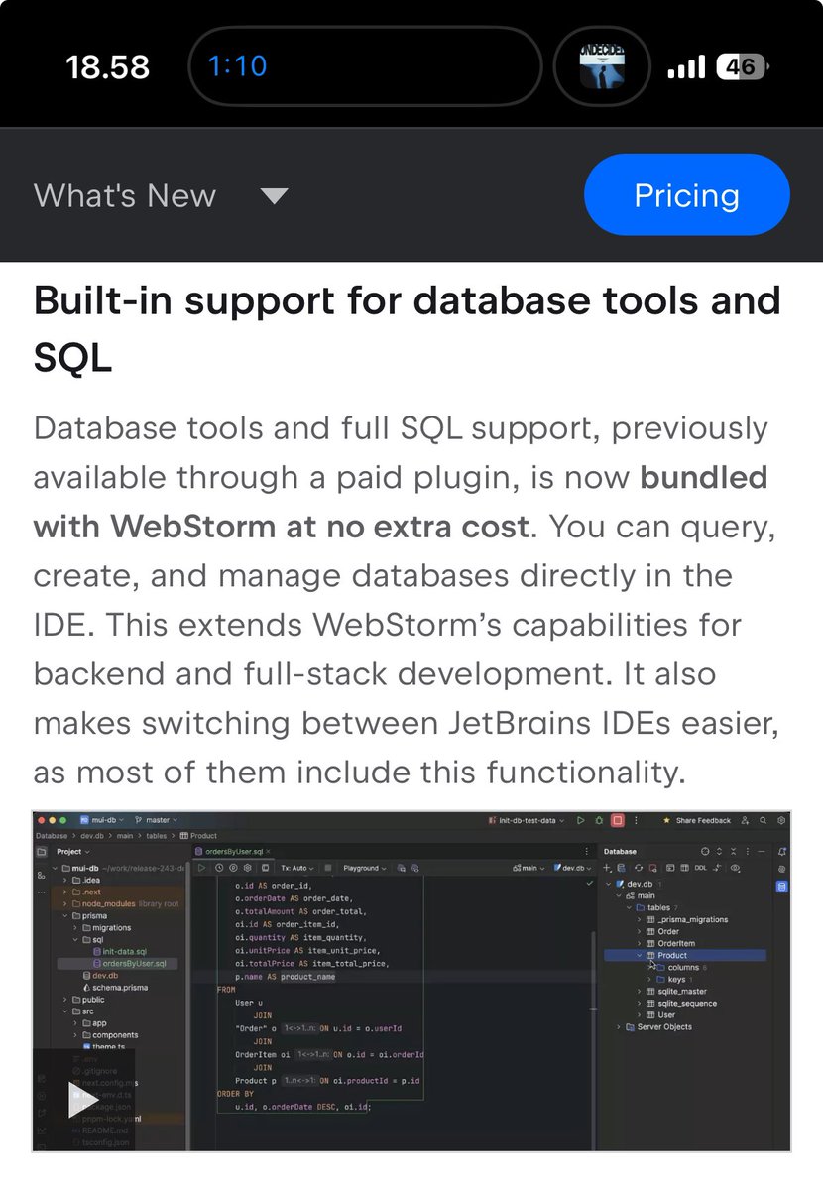
Task: Expand the _prisma_migrations table node
Action: (x=639, y=920)
